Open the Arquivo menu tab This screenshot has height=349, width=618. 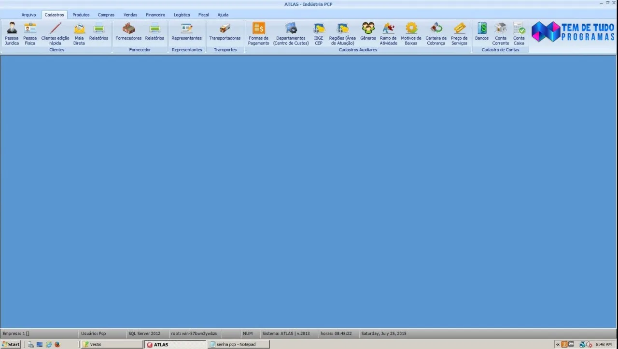[x=28, y=15]
